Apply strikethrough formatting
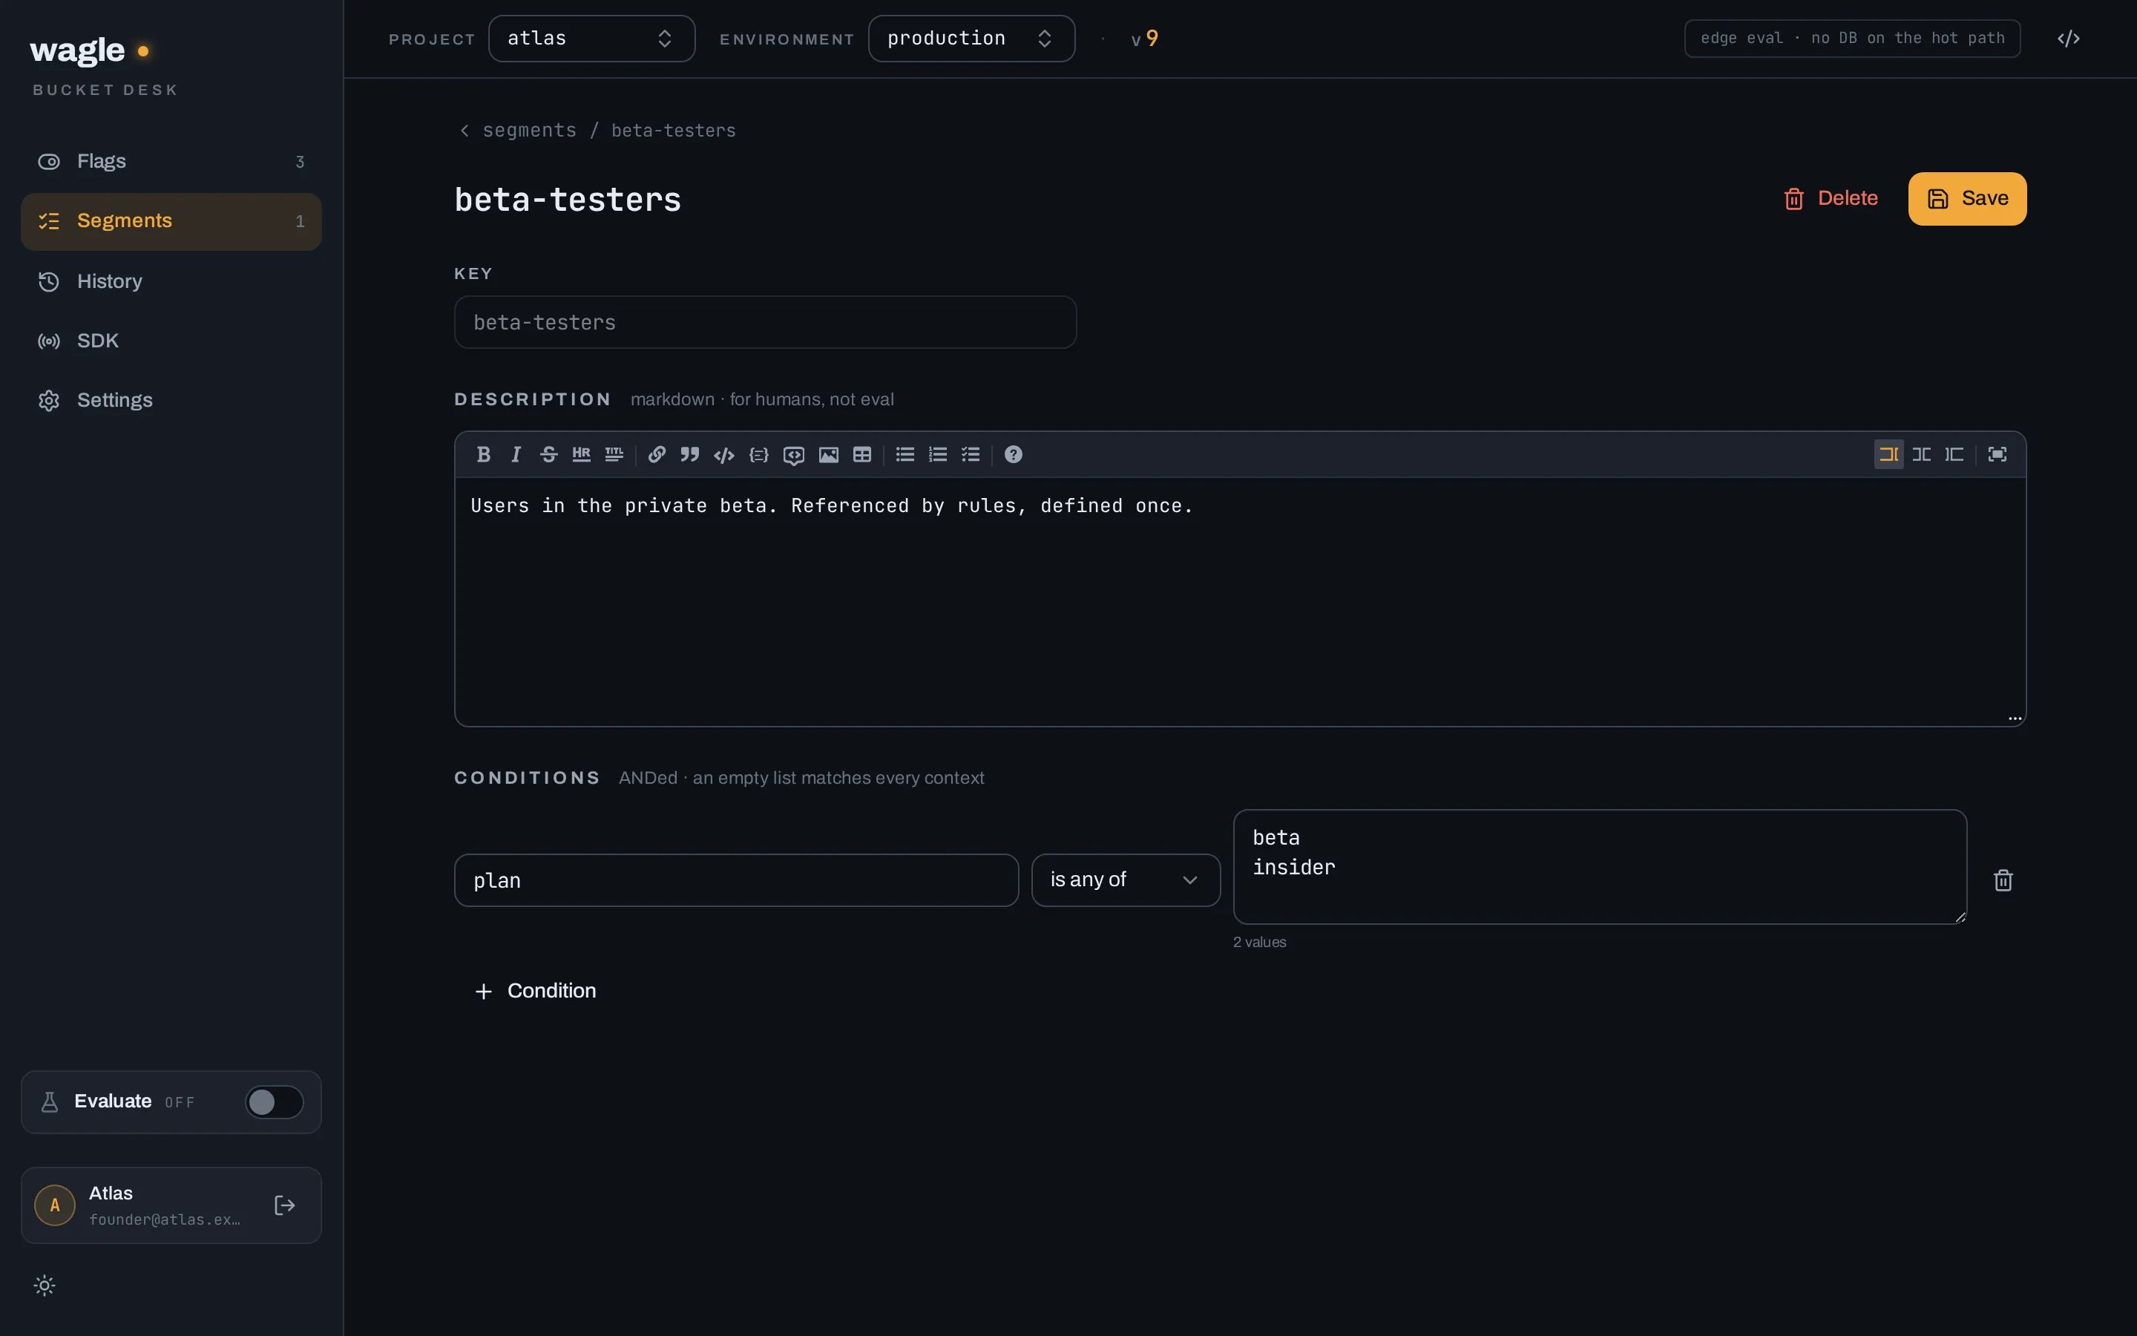Screen dimensions: 2137x1336 tap(548, 454)
